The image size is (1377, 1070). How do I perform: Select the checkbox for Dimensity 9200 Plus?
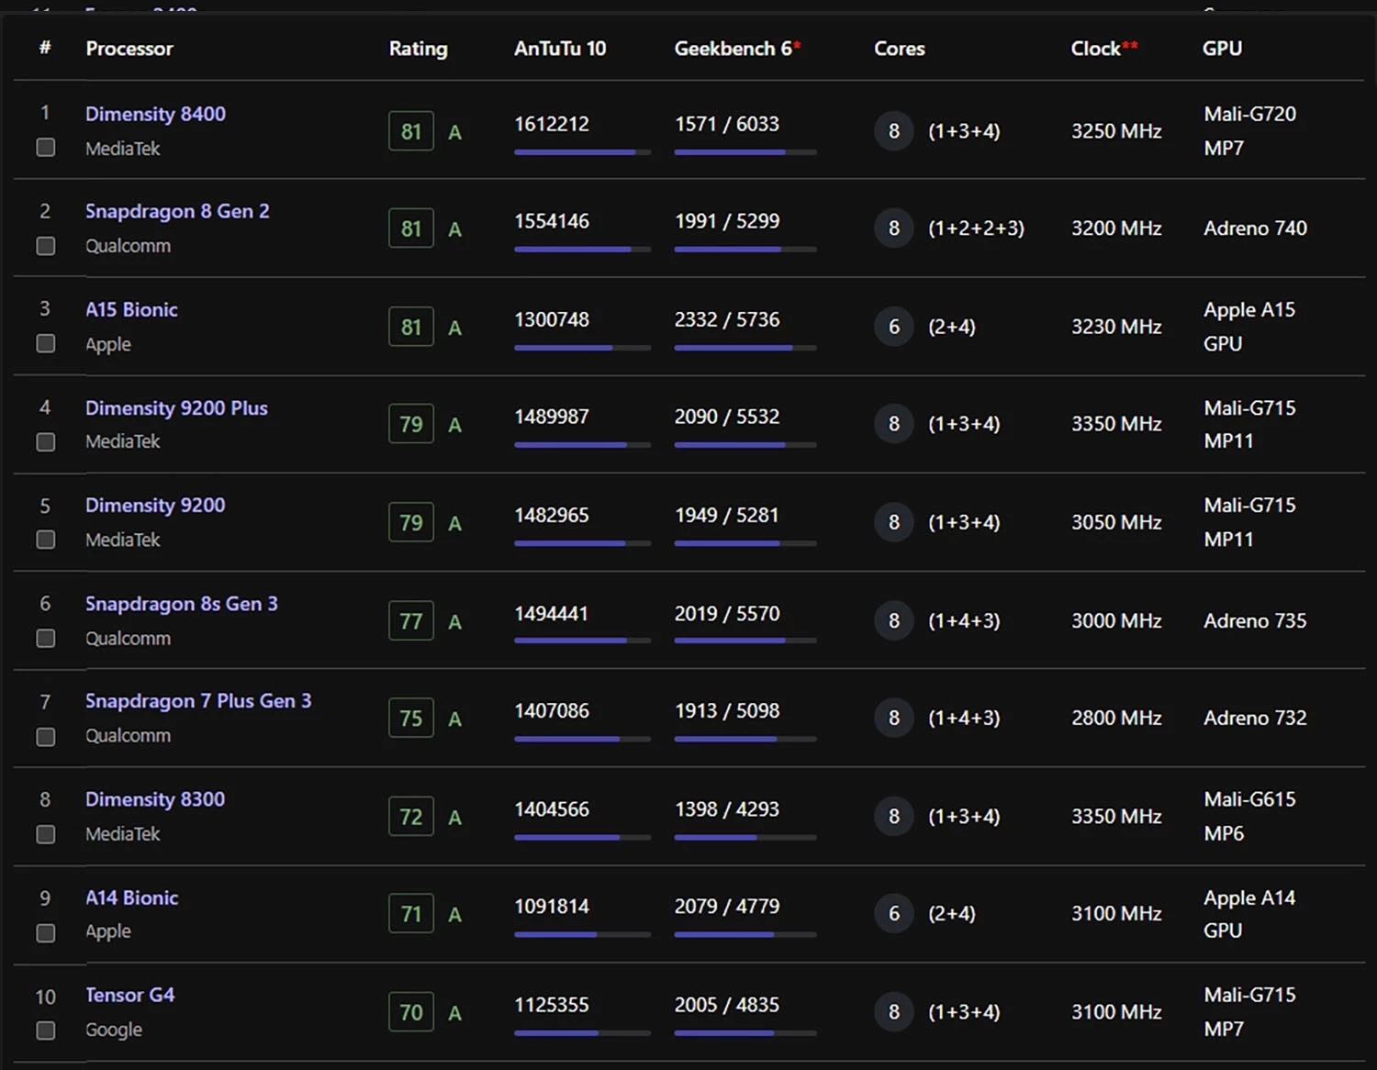pos(45,442)
